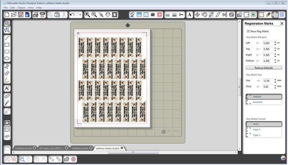This screenshot has width=288, height=165.
Task: Close the Registration Marks panel
Action: click(282, 24)
